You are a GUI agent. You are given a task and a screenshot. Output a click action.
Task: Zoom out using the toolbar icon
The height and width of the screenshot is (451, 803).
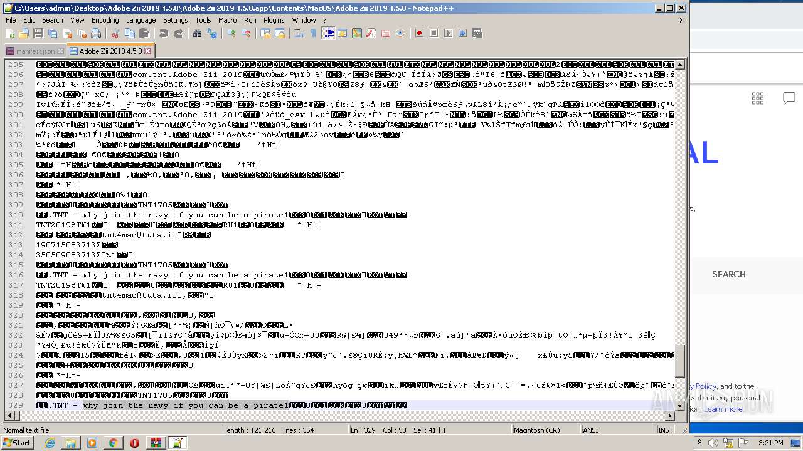pos(246,33)
